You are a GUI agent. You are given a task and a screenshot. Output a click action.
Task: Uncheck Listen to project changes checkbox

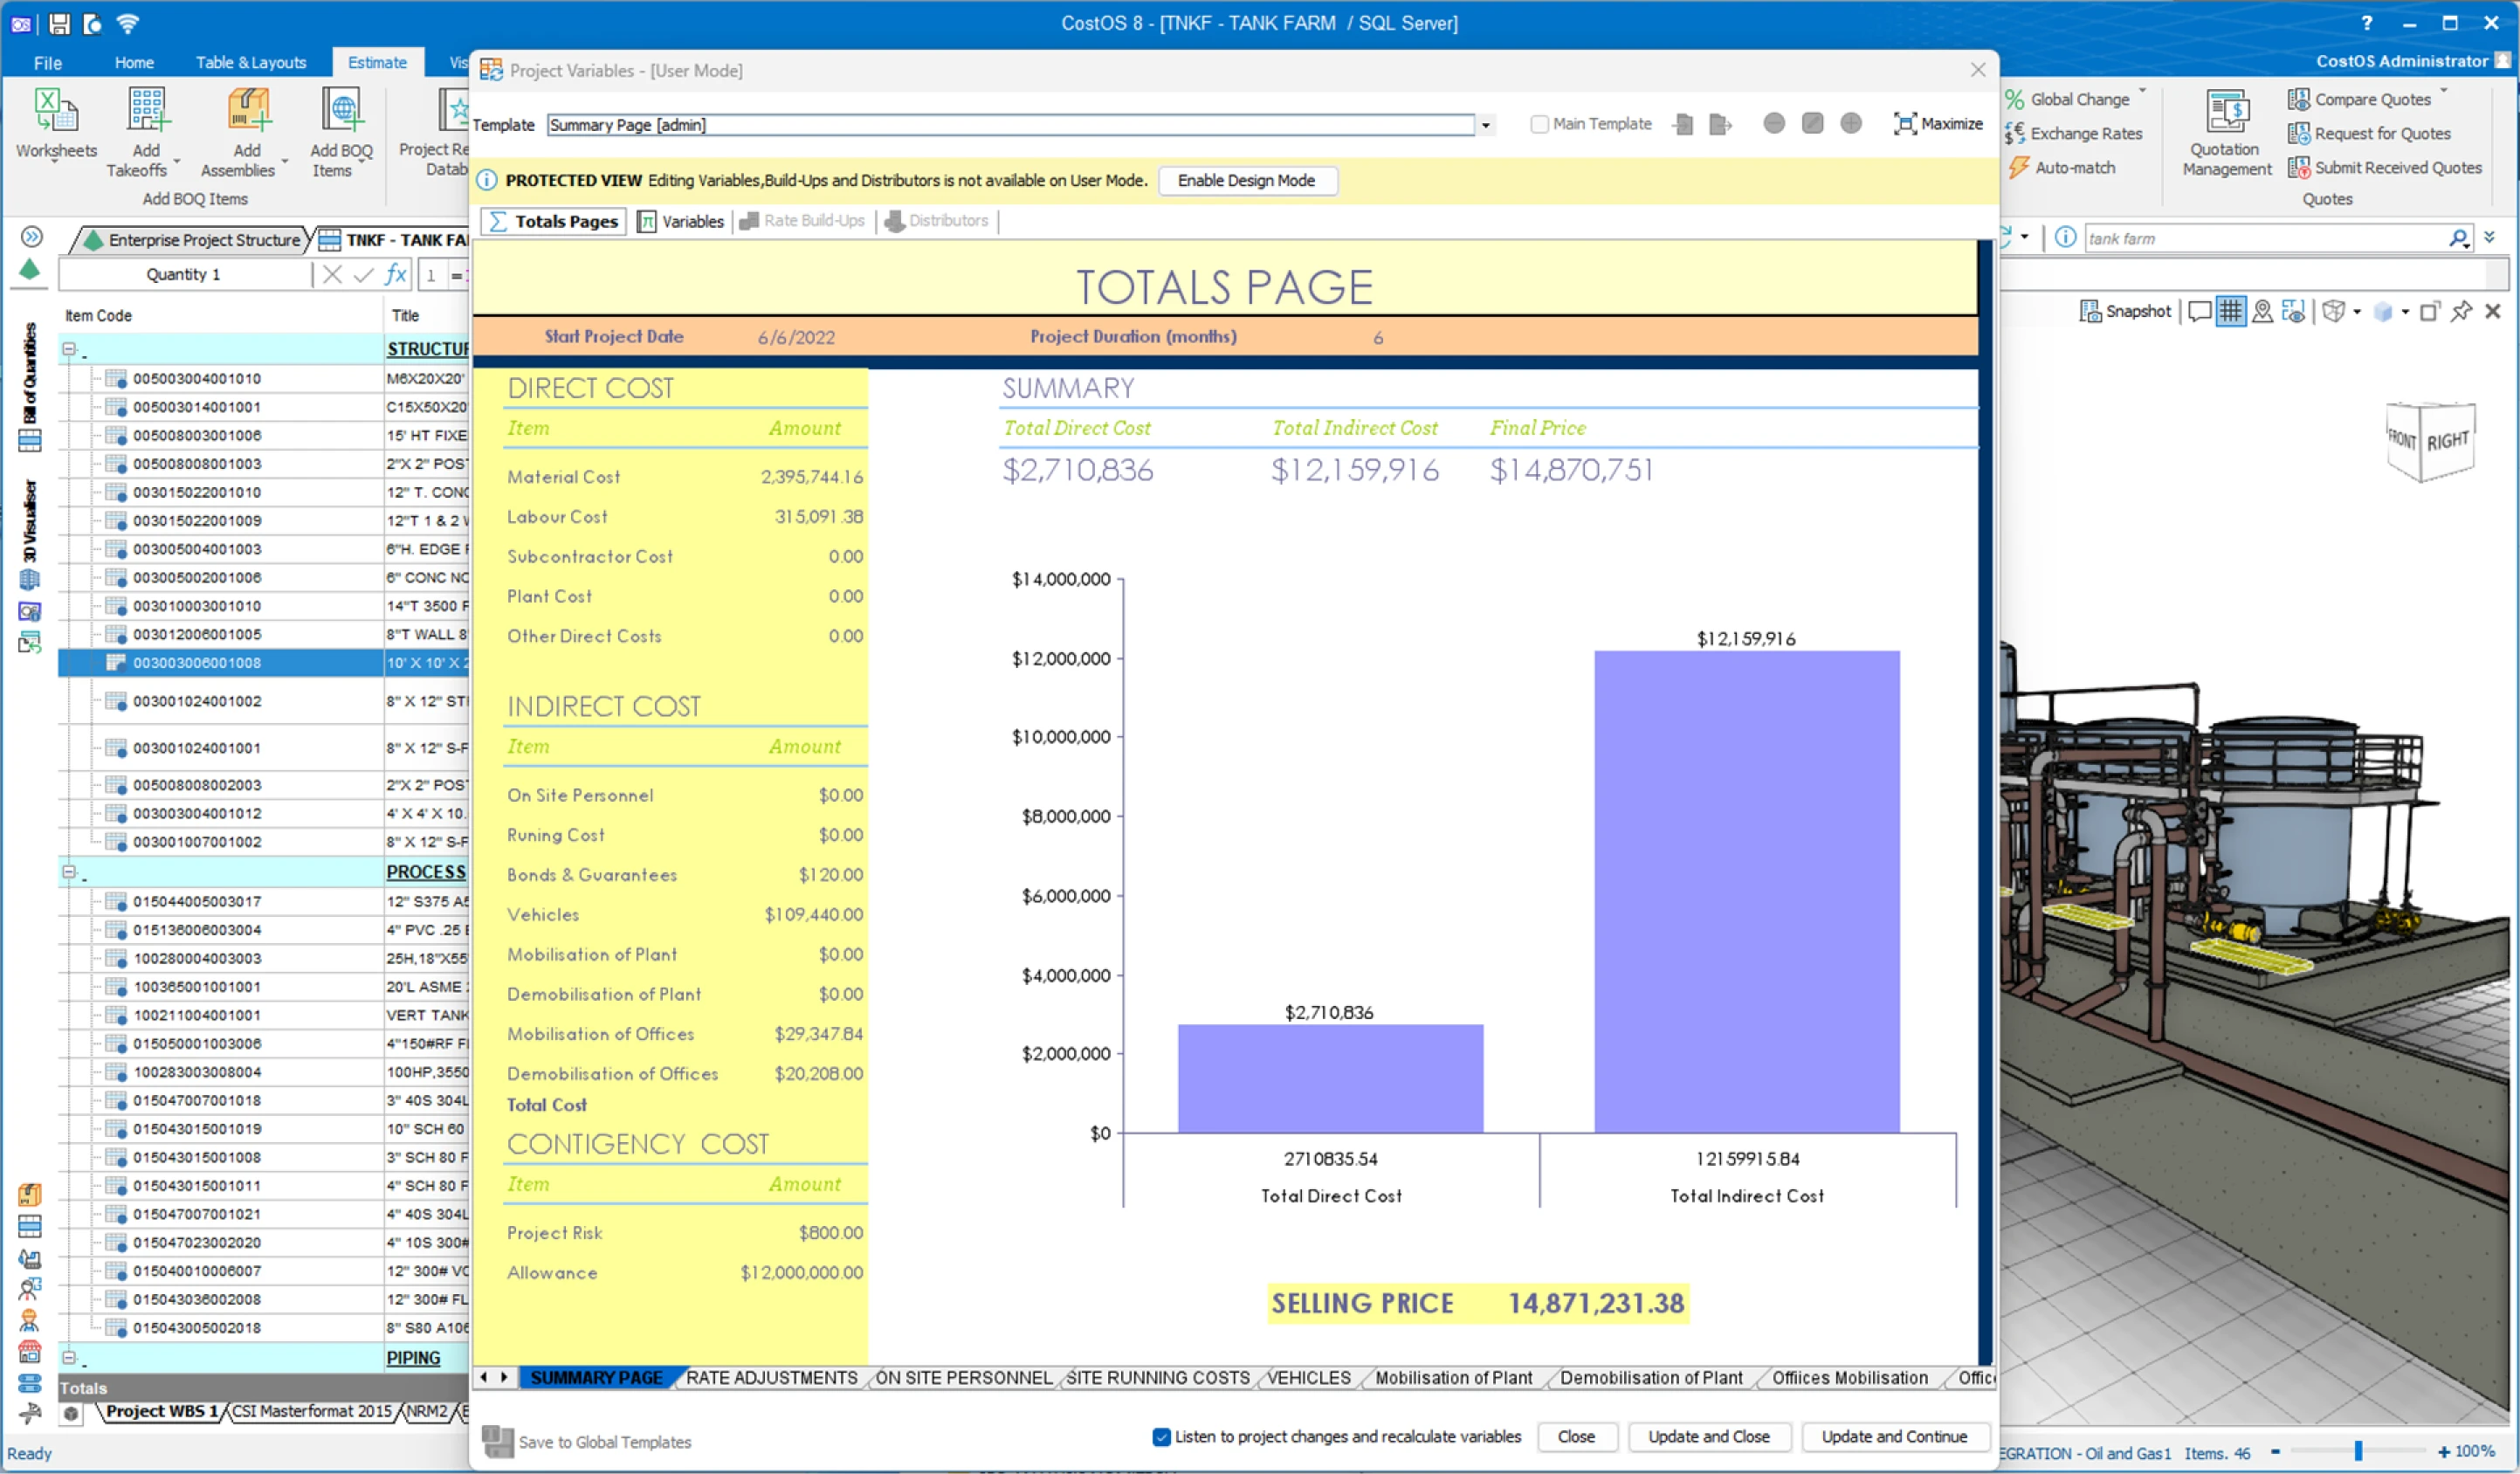[1161, 1437]
